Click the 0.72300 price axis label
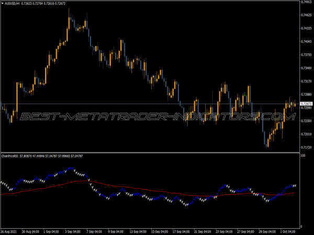The width and height of the screenshot is (314, 235). click(x=306, y=121)
